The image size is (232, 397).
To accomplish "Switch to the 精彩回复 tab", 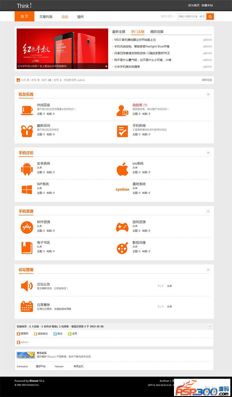I will coord(157,32).
